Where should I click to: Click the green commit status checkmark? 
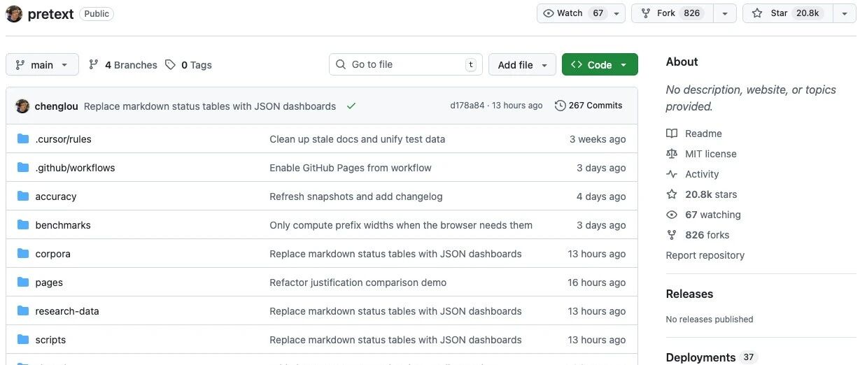coord(351,106)
